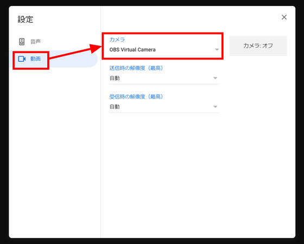Click the video camera icon beside 動画
Viewport: 304px width, 244px height.
click(22, 59)
